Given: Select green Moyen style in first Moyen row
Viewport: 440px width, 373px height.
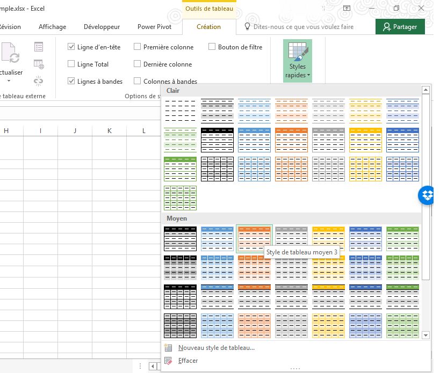Looking at the screenshot, I should pyautogui.click(x=402, y=239).
